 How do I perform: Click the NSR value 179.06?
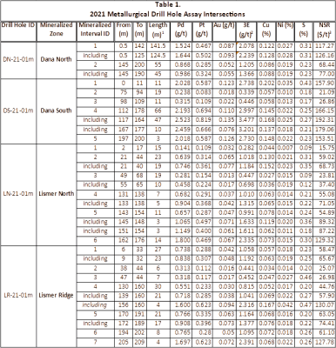(325, 130)
